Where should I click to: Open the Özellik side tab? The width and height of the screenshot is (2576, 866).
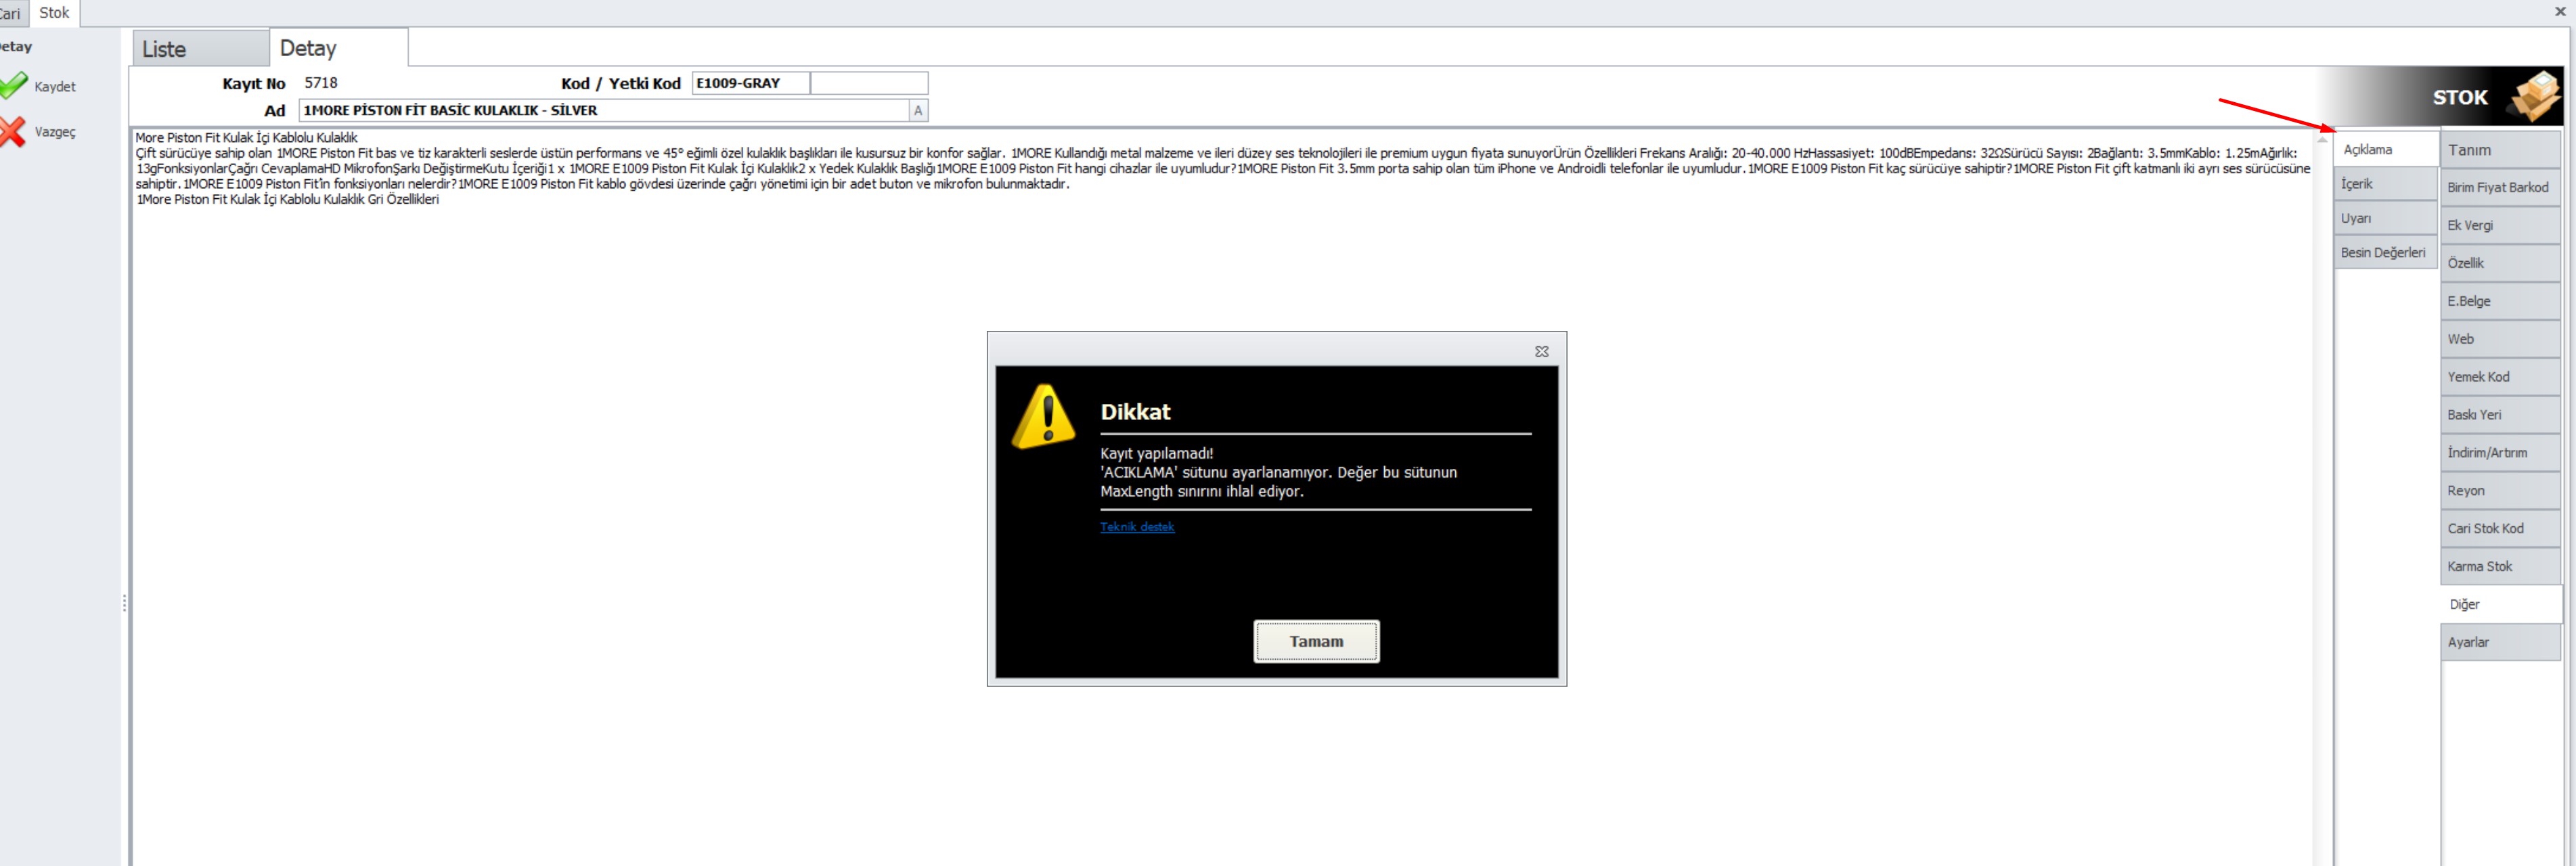click(x=2500, y=263)
